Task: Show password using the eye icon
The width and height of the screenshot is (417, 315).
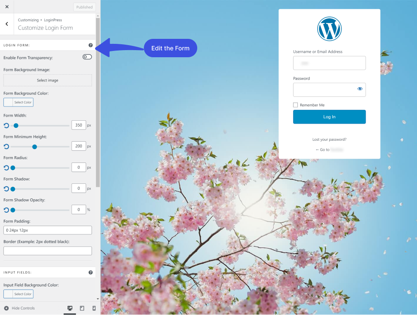Action: [x=360, y=89]
